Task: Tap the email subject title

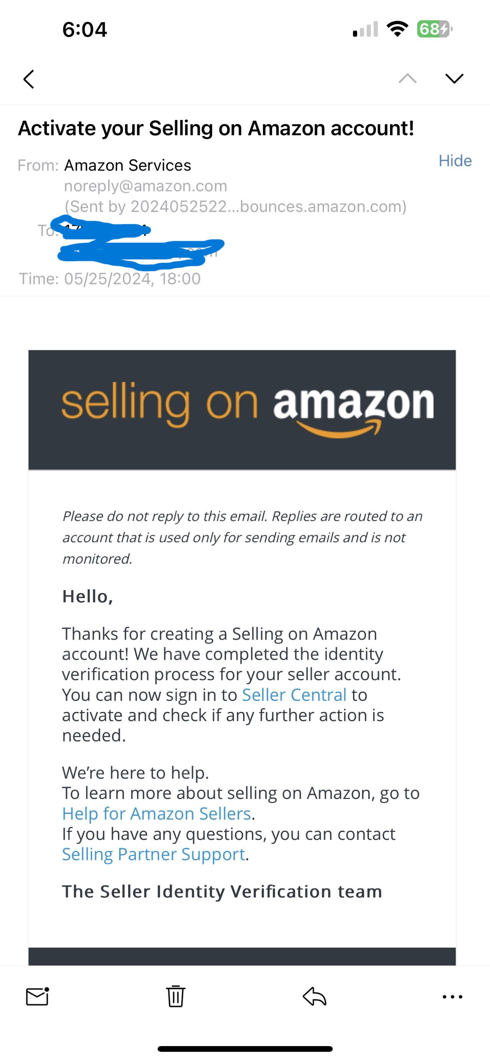Action: [x=216, y=128]
